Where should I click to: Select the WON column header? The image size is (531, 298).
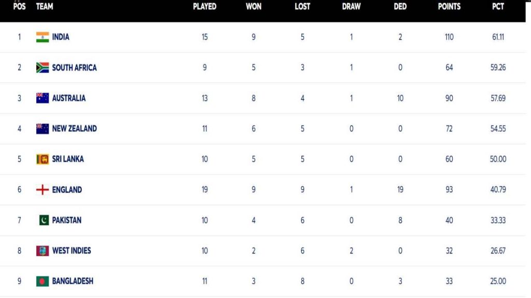[254, 7]
